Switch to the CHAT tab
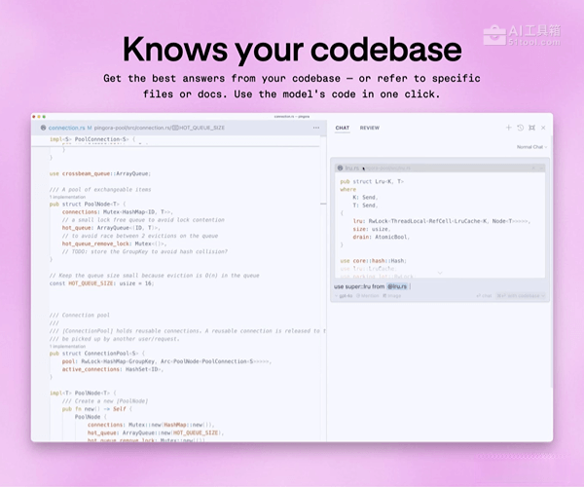The width and height of the screenshot is (584, 487). [x=343, y=128]
